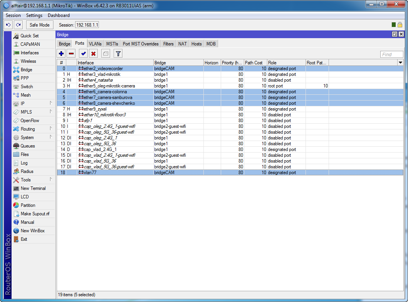
Task: Click the Redo arrow icon
Action: click(x=18, y=25)
